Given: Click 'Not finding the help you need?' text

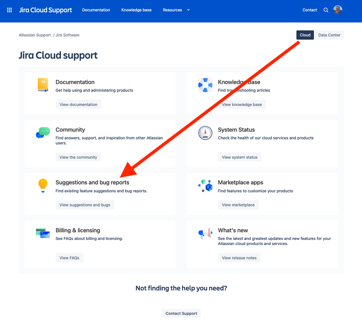Looking at the screenshot, I should [181, 288].
